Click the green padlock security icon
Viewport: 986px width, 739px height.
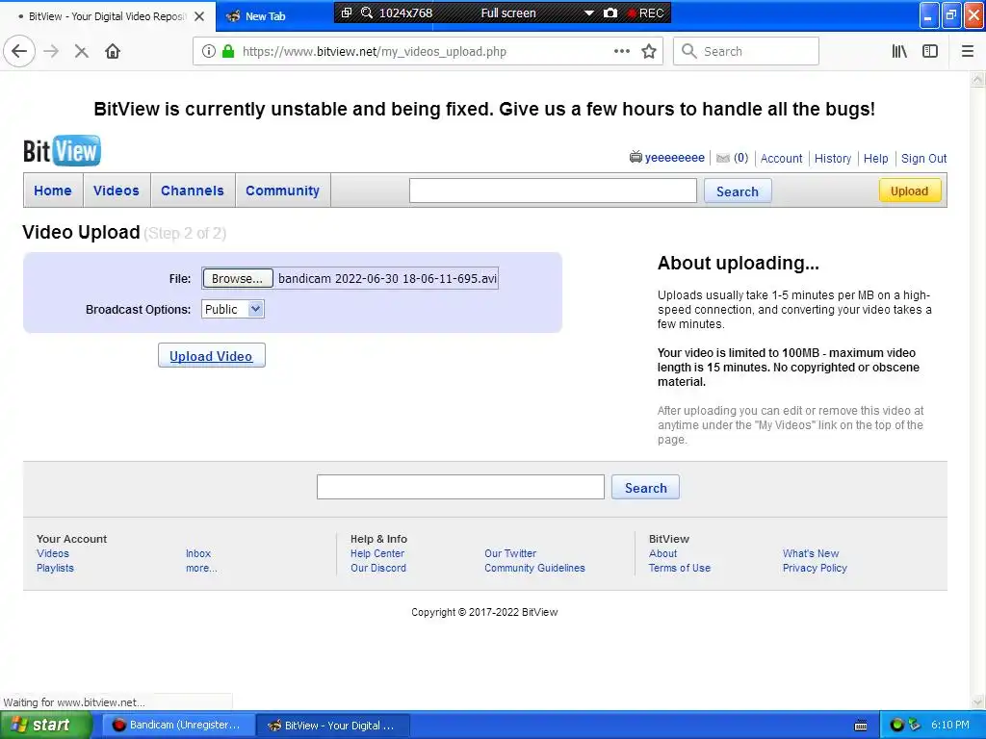[x=228, y=52]
